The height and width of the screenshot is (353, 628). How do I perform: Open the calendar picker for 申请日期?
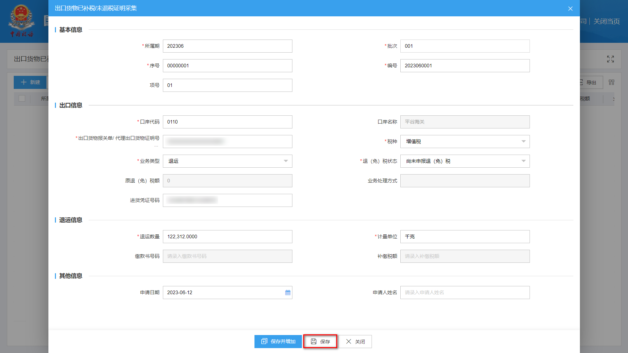(x=288, y=293)
